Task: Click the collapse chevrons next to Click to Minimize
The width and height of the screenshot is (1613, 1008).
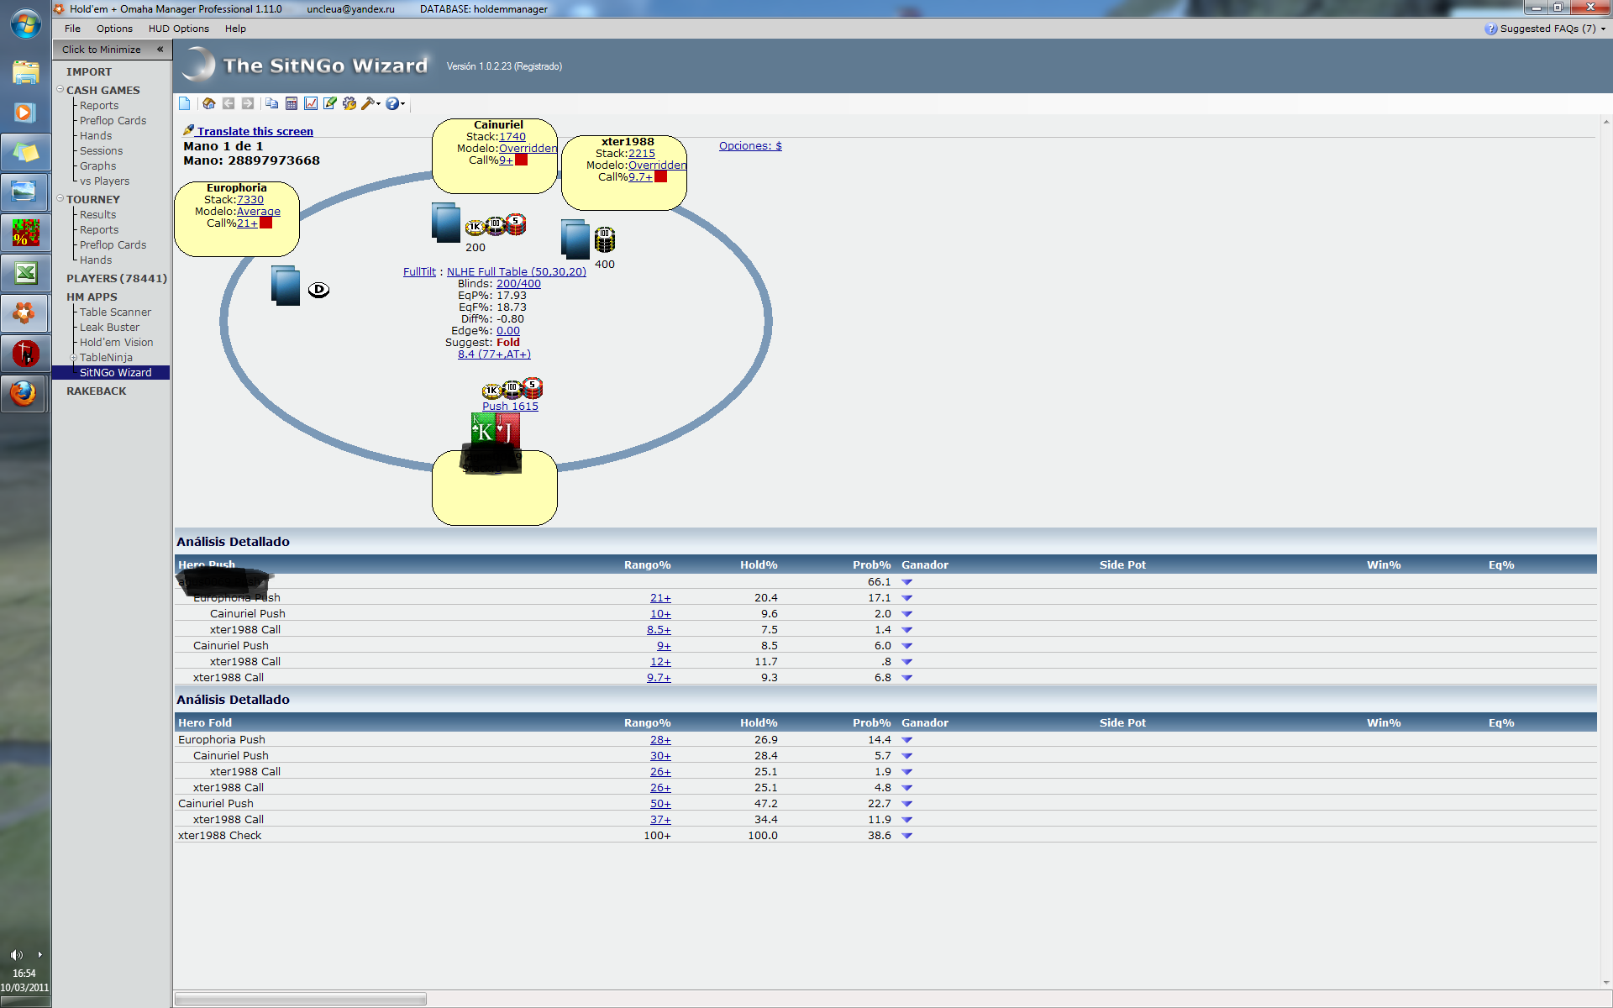Action: point(160,49)
